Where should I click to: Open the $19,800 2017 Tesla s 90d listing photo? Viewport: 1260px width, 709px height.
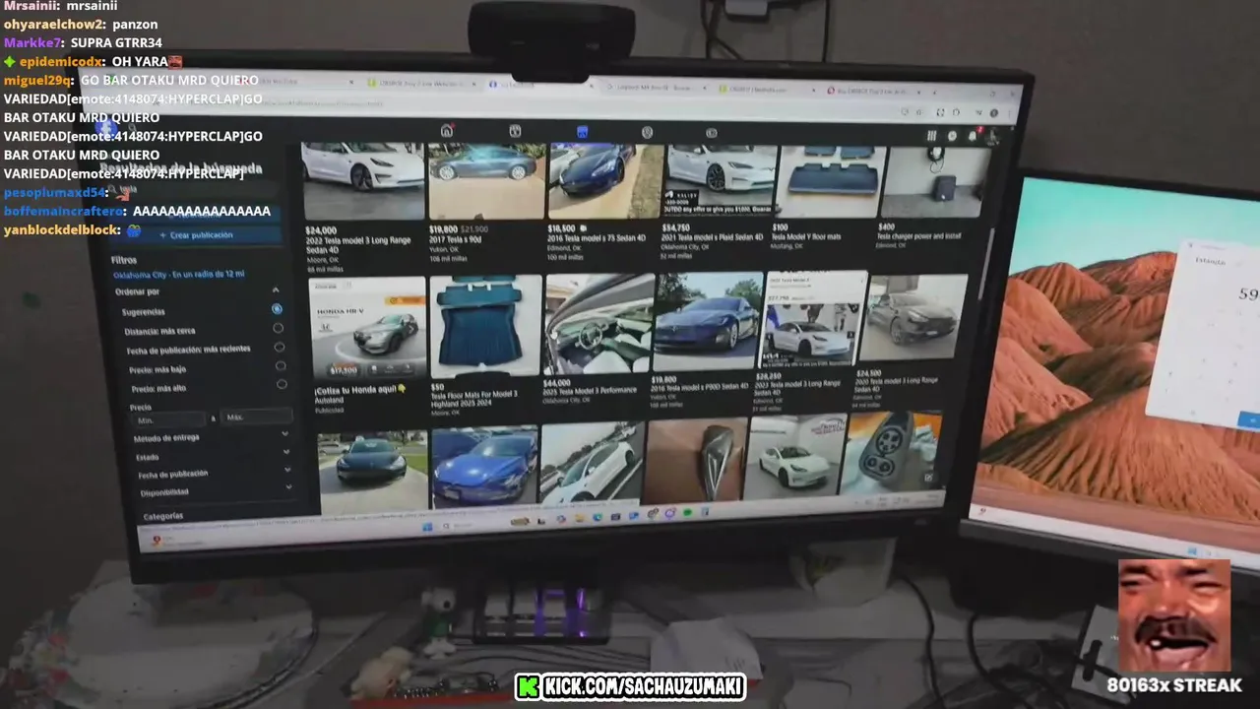485,180
